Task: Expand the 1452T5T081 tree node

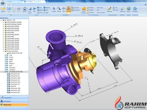Action: (4, 33)
